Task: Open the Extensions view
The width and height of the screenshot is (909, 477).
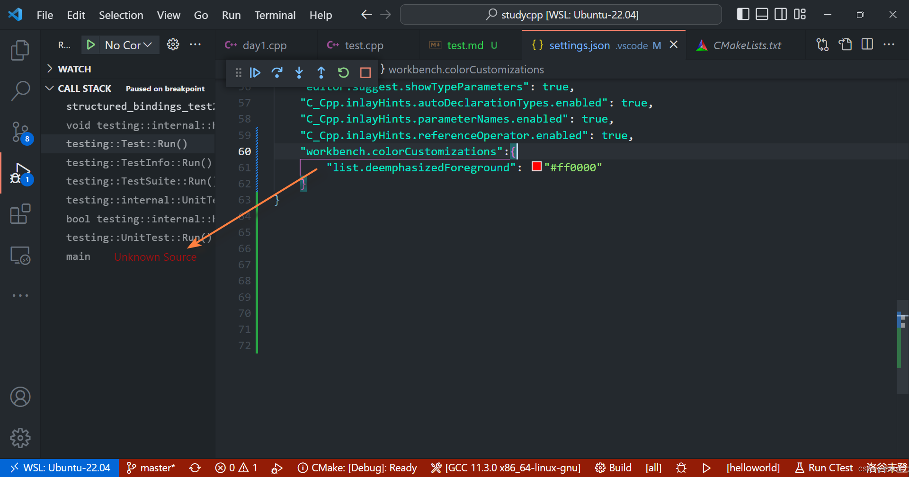Action: pos(20,214)
